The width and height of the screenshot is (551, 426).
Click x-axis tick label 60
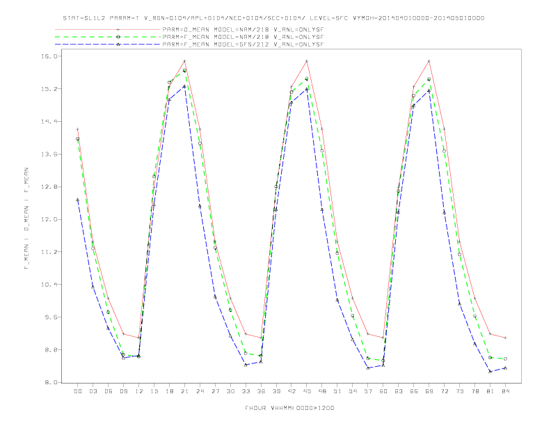click(x=383, y=391)
